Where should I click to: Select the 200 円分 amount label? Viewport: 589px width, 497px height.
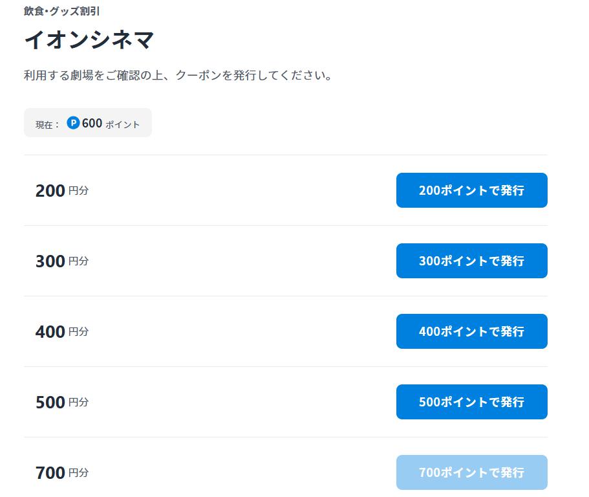(x=62, y=191)
